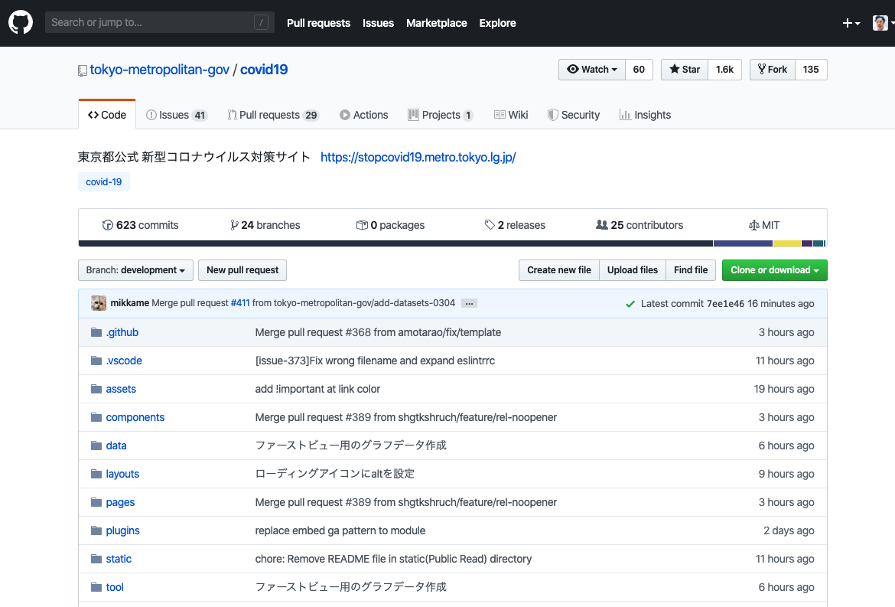Fork the covid19 repository
Image resolution: width=895 pixels, height=607 pixels.
773,70
